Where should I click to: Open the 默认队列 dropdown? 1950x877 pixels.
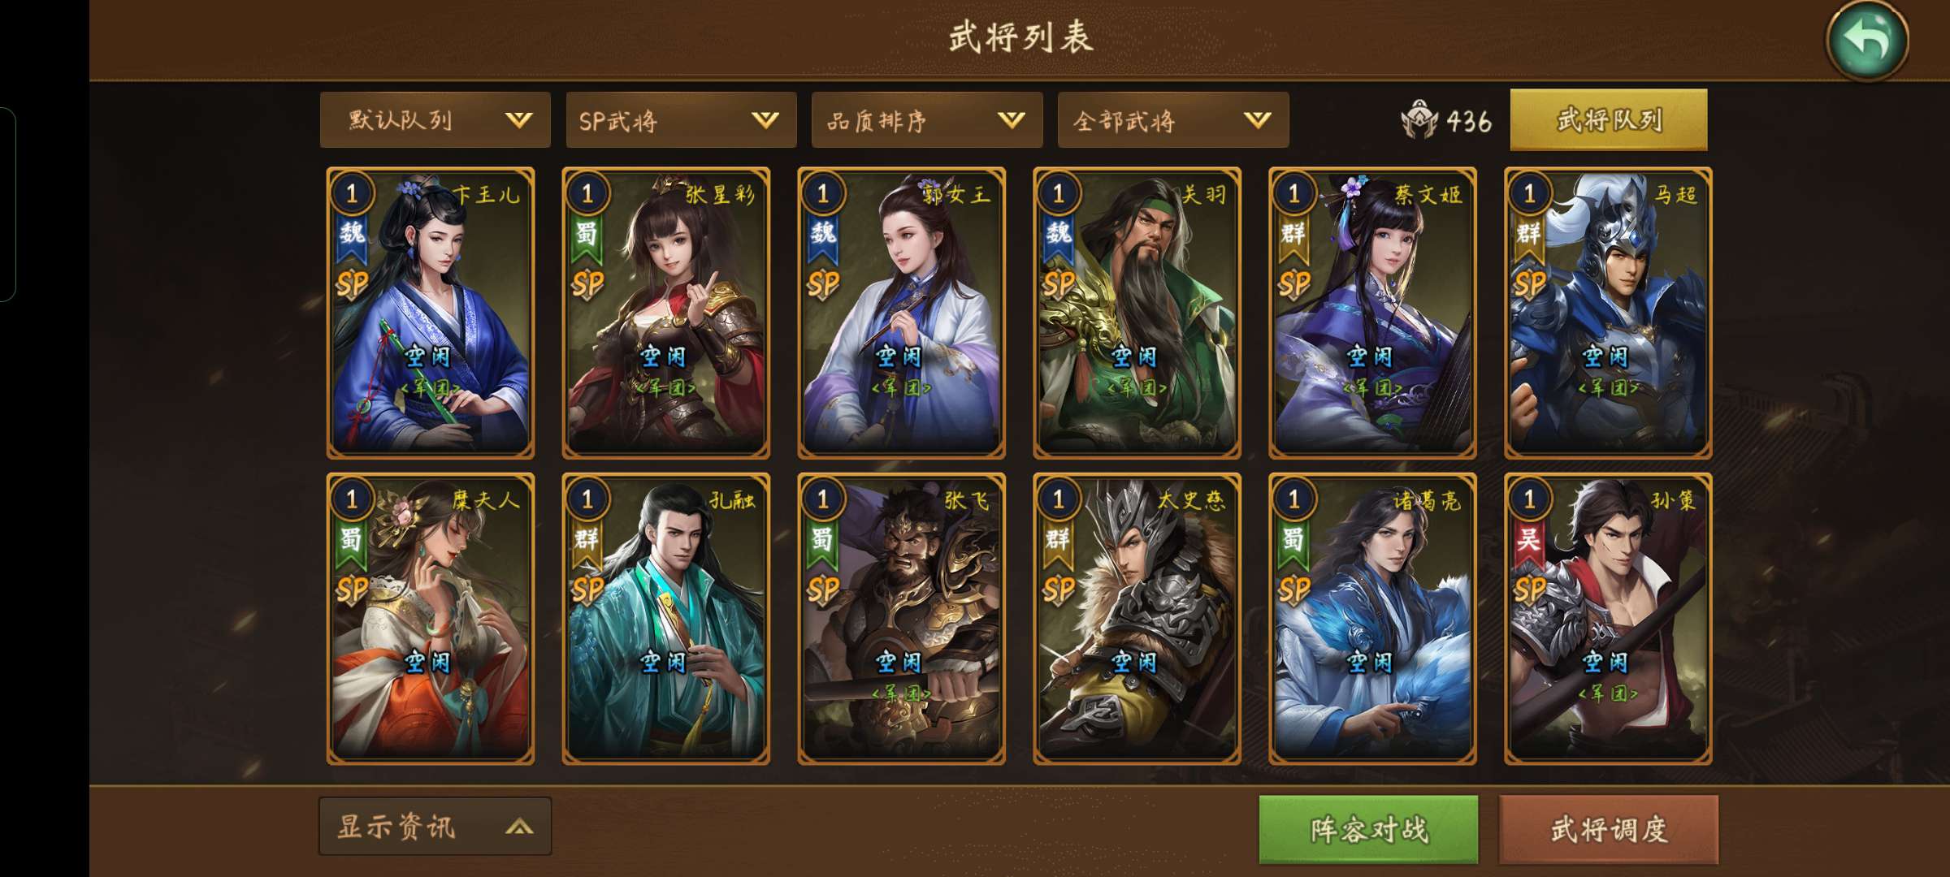435,120
